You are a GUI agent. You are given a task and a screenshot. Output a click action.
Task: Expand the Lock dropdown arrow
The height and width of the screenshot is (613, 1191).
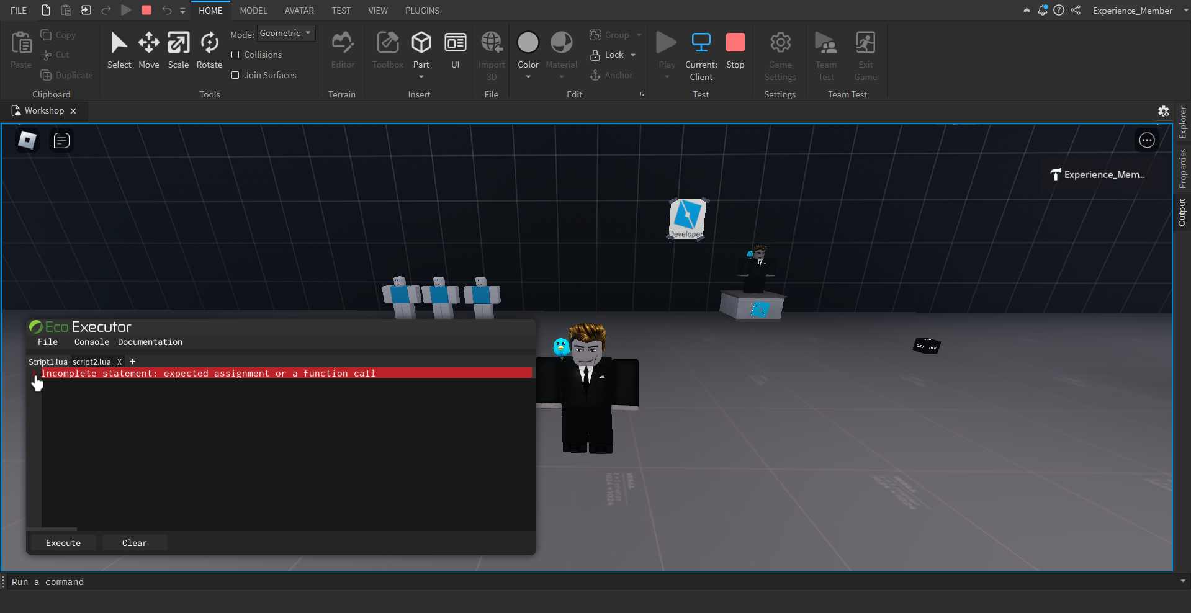[x=633, y=55]
